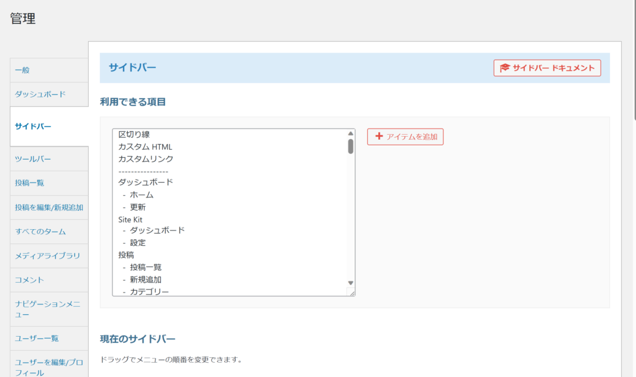The height and width of the screenshot is (377, 636).
Task: Select 新規追加 under 投稿 in the list
Action: [145, 279]
